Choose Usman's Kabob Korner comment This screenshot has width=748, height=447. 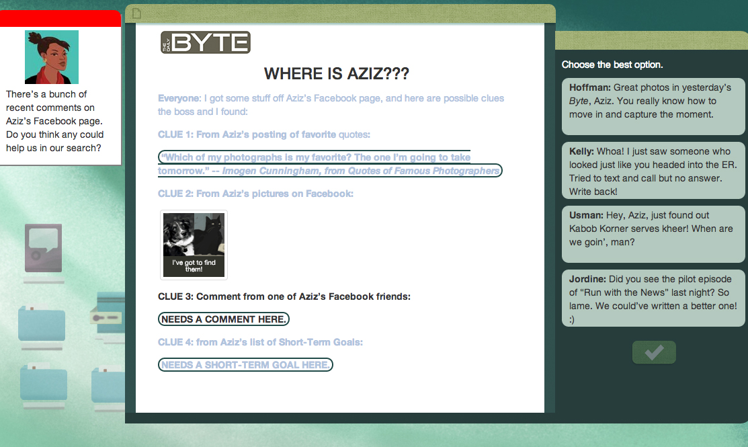653,234
